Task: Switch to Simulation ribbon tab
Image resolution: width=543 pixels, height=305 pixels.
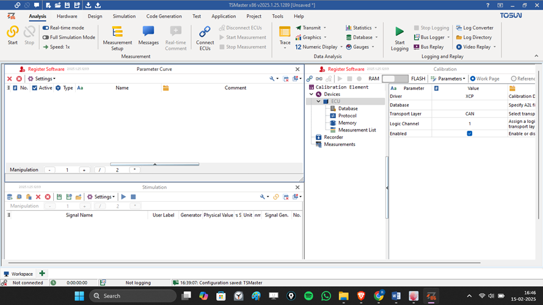Action: 124,17
